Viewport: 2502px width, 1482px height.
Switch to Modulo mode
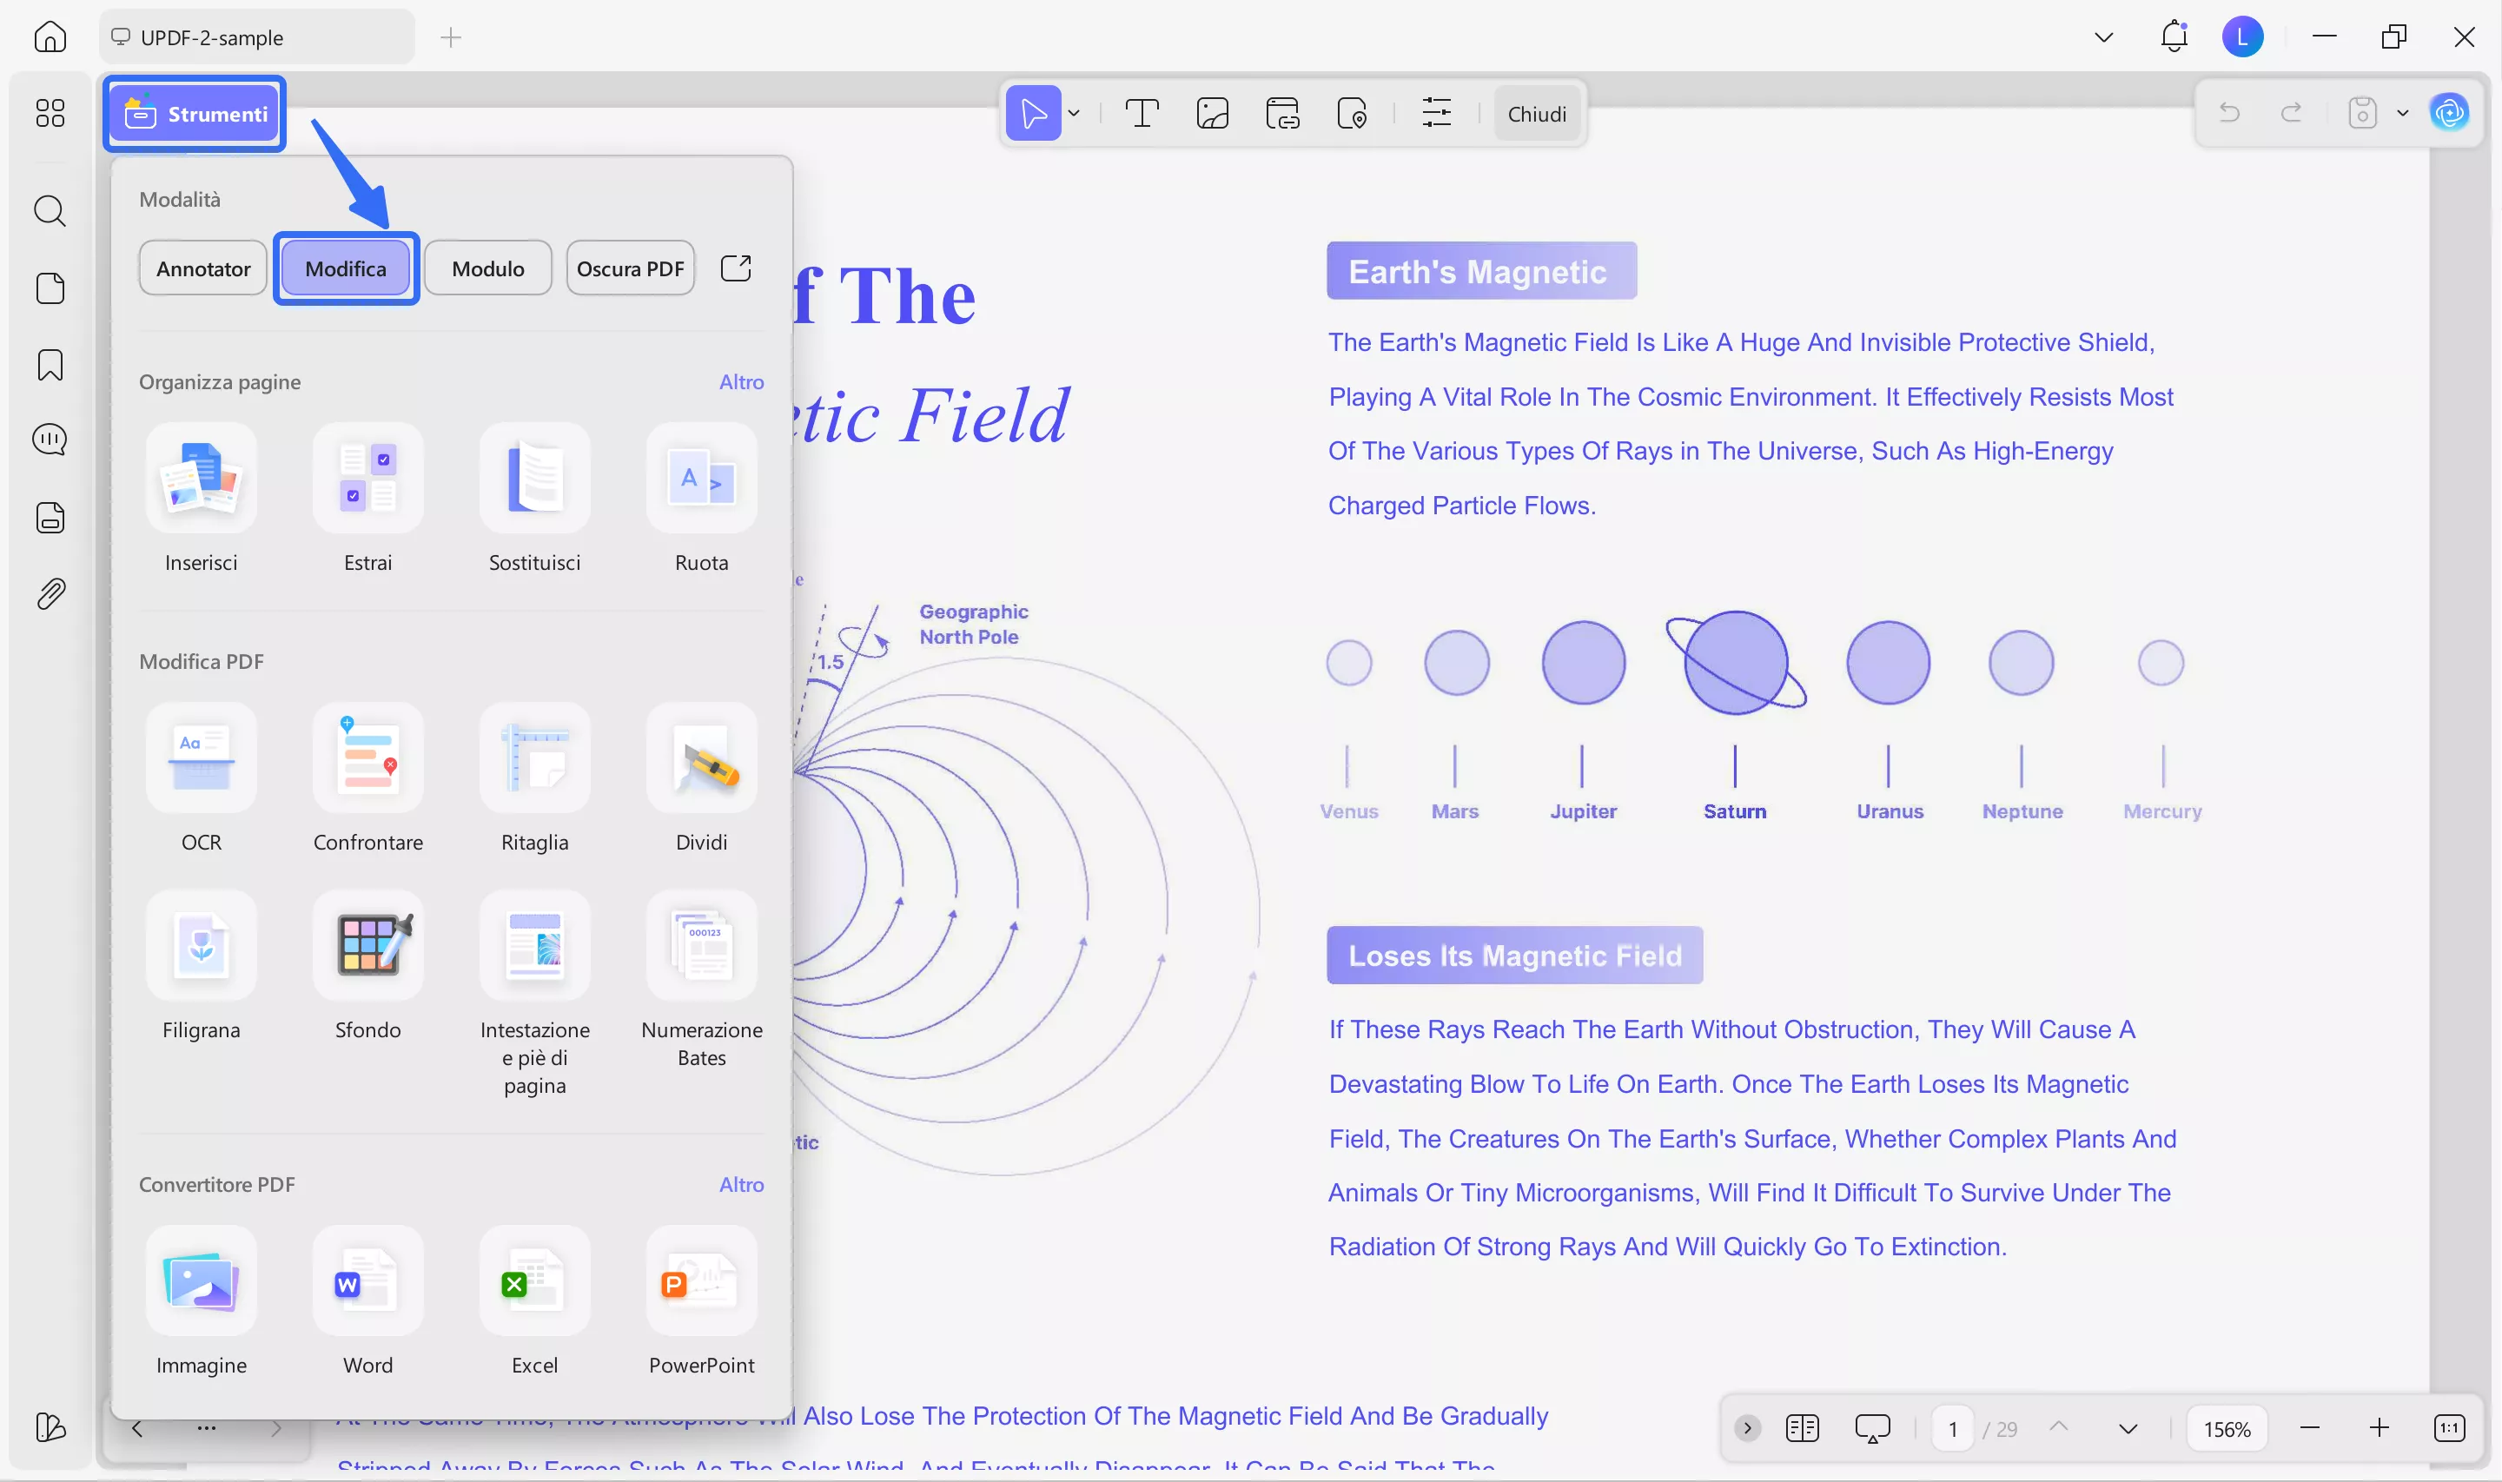click(x=487, y=268)
